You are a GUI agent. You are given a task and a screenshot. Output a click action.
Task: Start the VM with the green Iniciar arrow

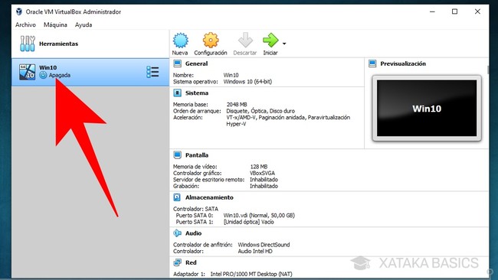click(270, 41)
